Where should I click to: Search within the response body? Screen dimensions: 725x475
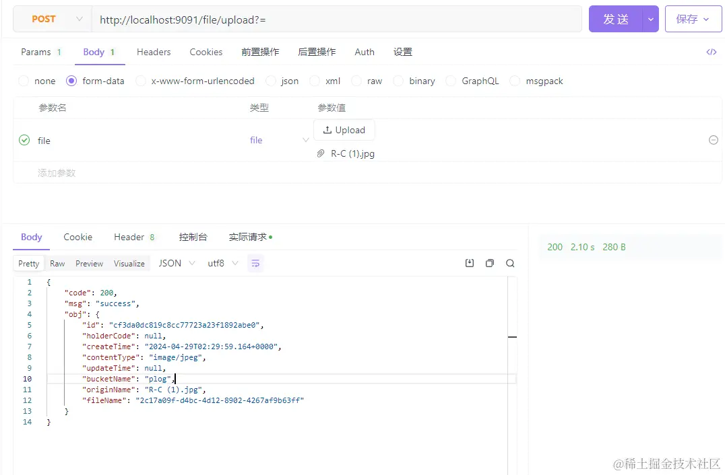510,263
